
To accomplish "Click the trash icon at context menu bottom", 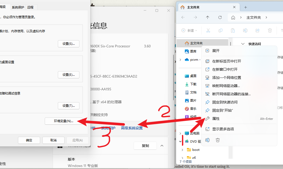I will [218, 140].
